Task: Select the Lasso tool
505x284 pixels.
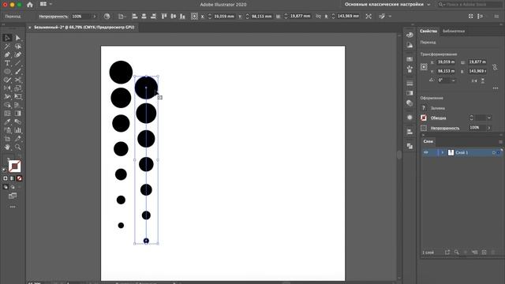Action: [18, 47]
